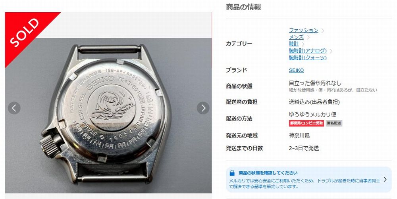Advance to the next product photo
397x199 pixels.
pyautogui.click(x=203, y=108)
